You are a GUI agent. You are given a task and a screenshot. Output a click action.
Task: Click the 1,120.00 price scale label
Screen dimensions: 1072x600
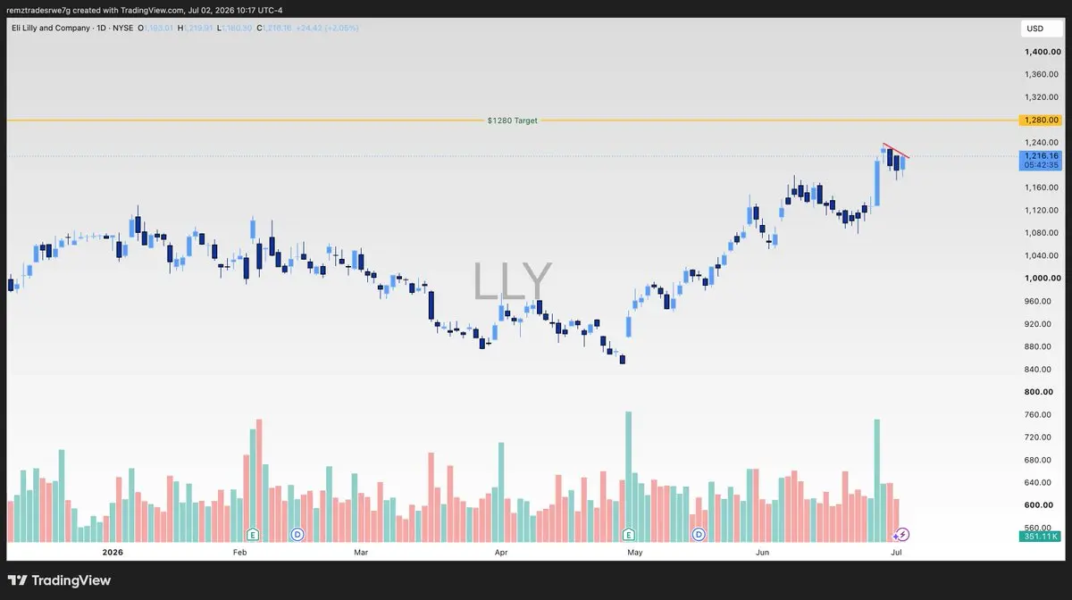point(1042,211)
